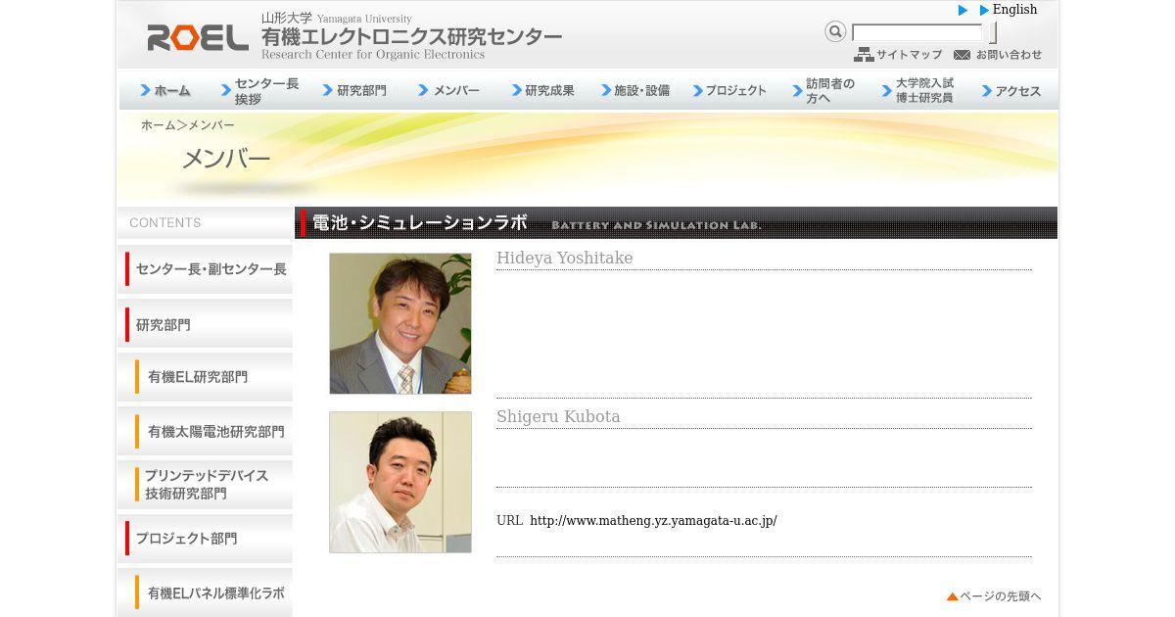The height and width of the screenshot is (617, 1175).
Task: Select 有機ELパネル標準化ラボ in sidebar
Action: 206,593
